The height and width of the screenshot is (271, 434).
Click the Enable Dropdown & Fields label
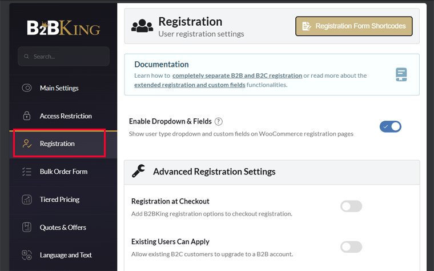coord(170,121)
